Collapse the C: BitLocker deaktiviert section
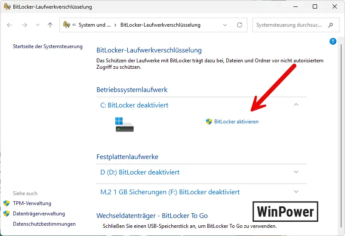The height and width of the screenshot is (236, 345). (296, 105)
